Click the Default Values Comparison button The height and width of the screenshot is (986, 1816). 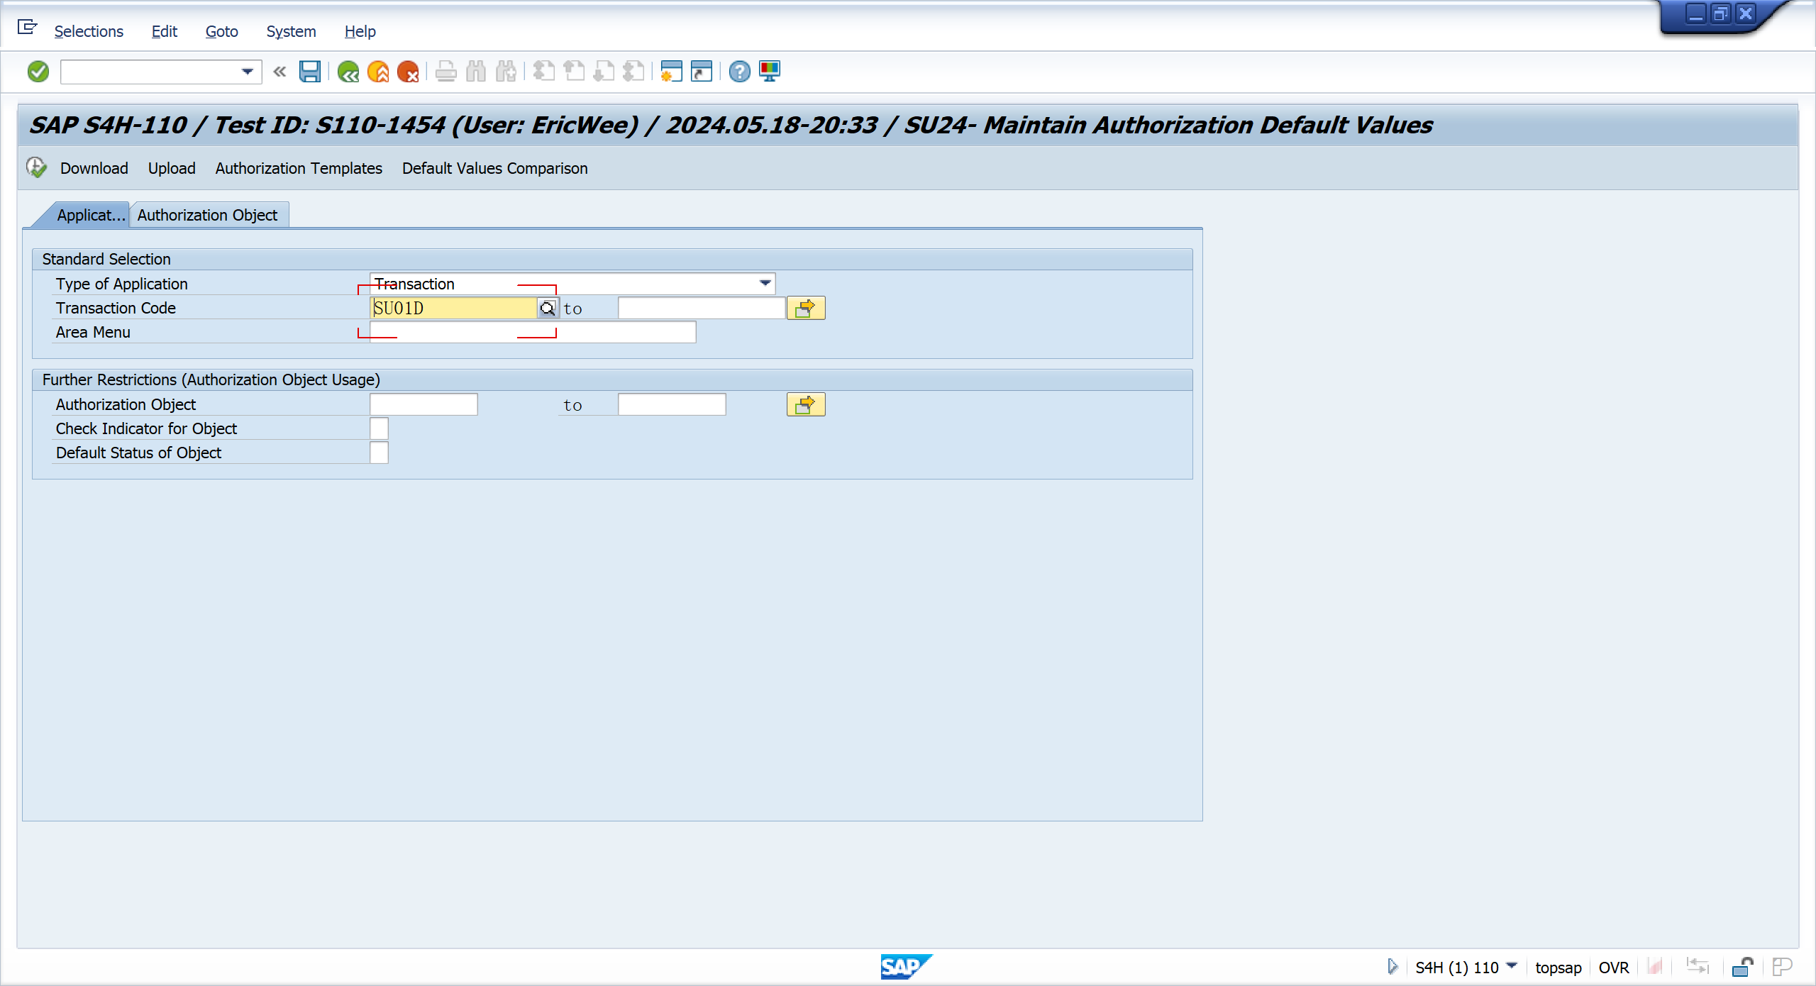click(494, 168)
